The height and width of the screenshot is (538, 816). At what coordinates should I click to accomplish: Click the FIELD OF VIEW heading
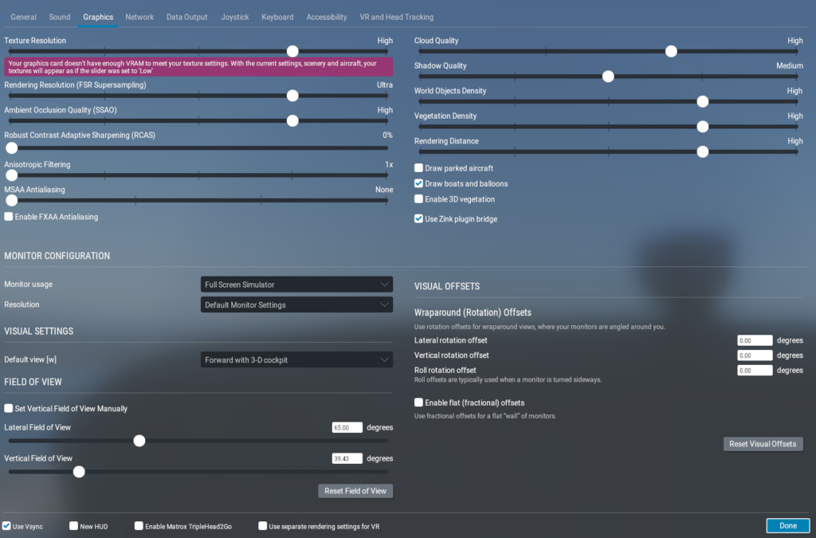(33, 382)
